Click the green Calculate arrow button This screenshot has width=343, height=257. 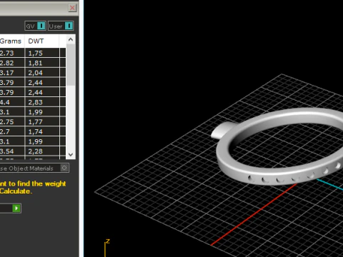pyautogui.click(x=16, y=208)
